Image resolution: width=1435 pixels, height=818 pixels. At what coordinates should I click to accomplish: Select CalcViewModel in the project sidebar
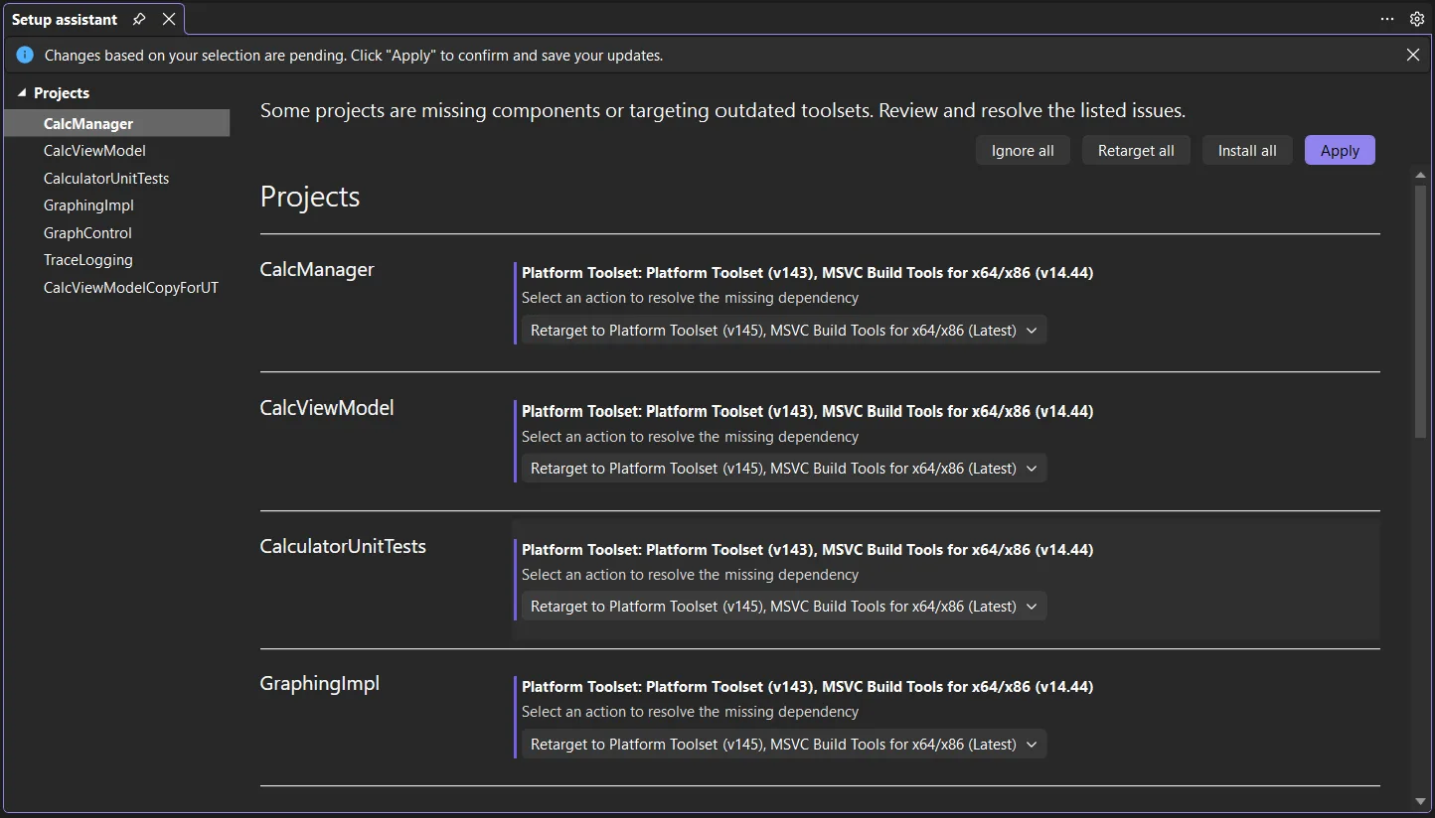tap(94, 150)
